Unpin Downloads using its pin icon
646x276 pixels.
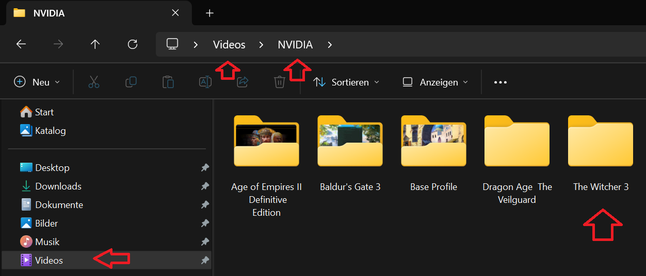(205, 186)
